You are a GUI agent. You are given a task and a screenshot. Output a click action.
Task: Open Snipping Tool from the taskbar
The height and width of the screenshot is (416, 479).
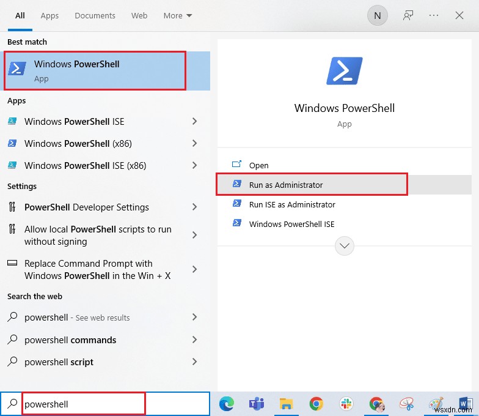click(x=406, y=404)
